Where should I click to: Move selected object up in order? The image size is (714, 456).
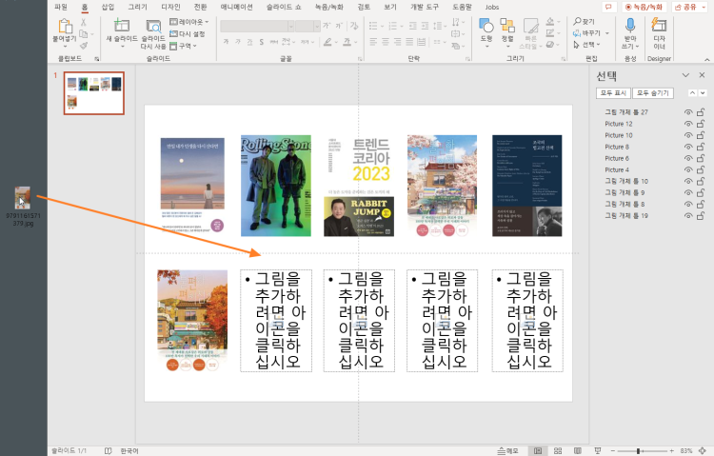[x=692, y=93]
